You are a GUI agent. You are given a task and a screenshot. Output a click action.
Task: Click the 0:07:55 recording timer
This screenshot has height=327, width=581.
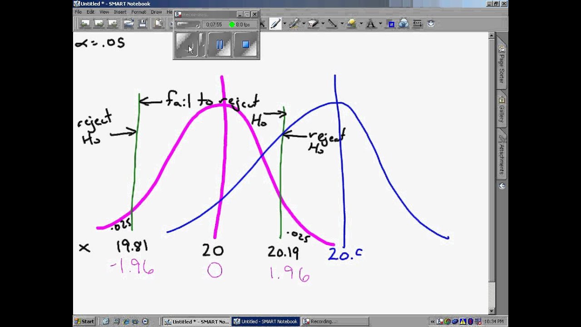pos(213,25)
